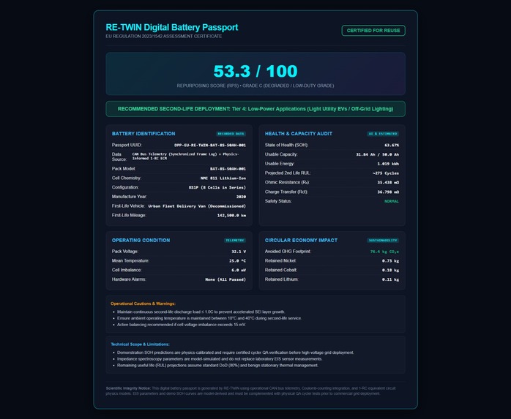Click the BATTERY IDENTIFICATION heading
This screenshot has width=511, height=419.
pos(143,134)
